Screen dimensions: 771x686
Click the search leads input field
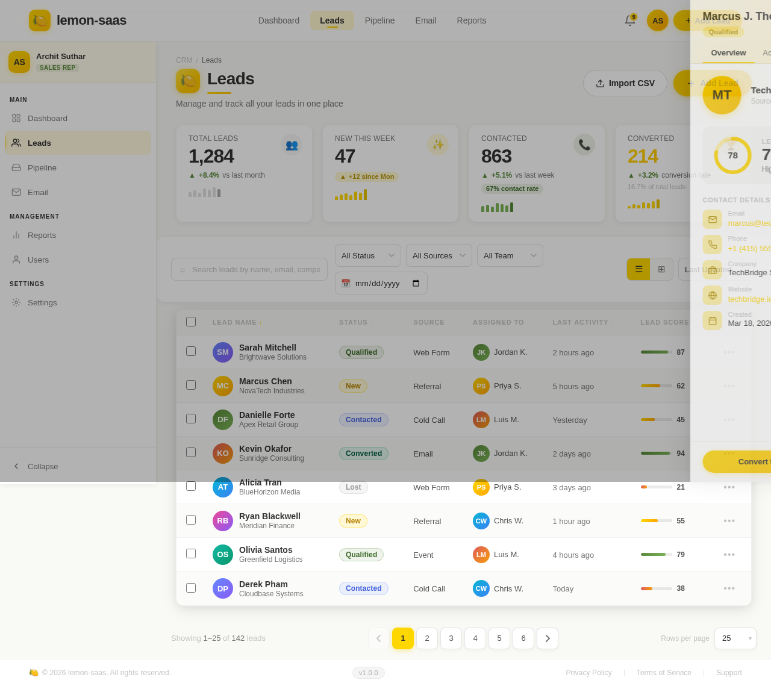249,269
